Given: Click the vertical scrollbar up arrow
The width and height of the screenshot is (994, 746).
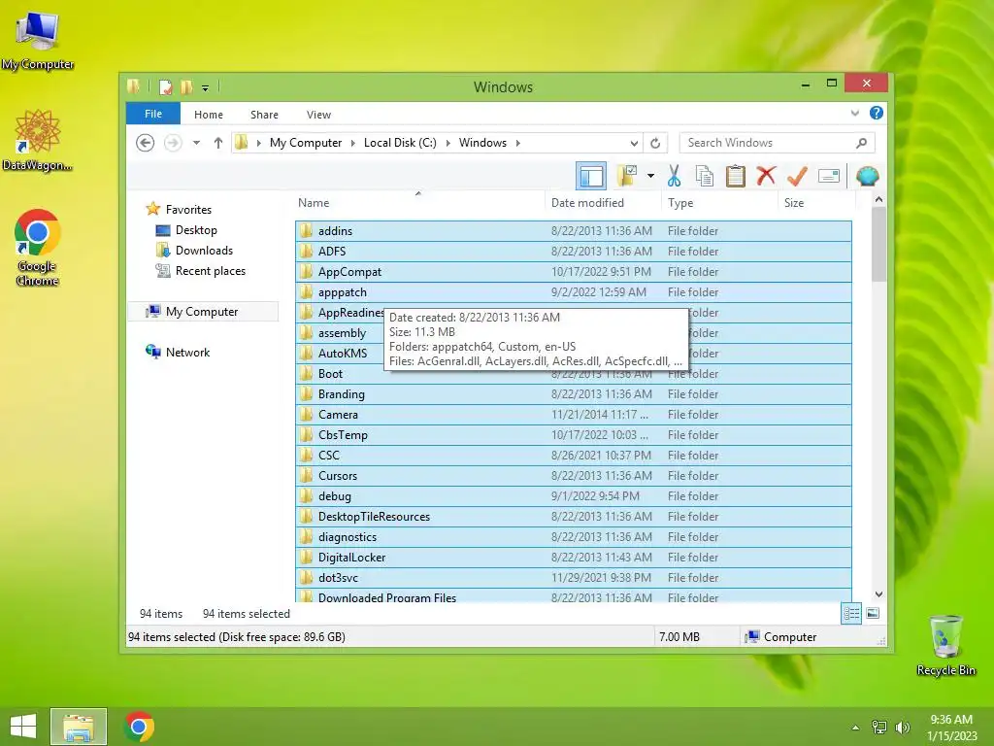Looking at the screenshot, I should 878,200.
